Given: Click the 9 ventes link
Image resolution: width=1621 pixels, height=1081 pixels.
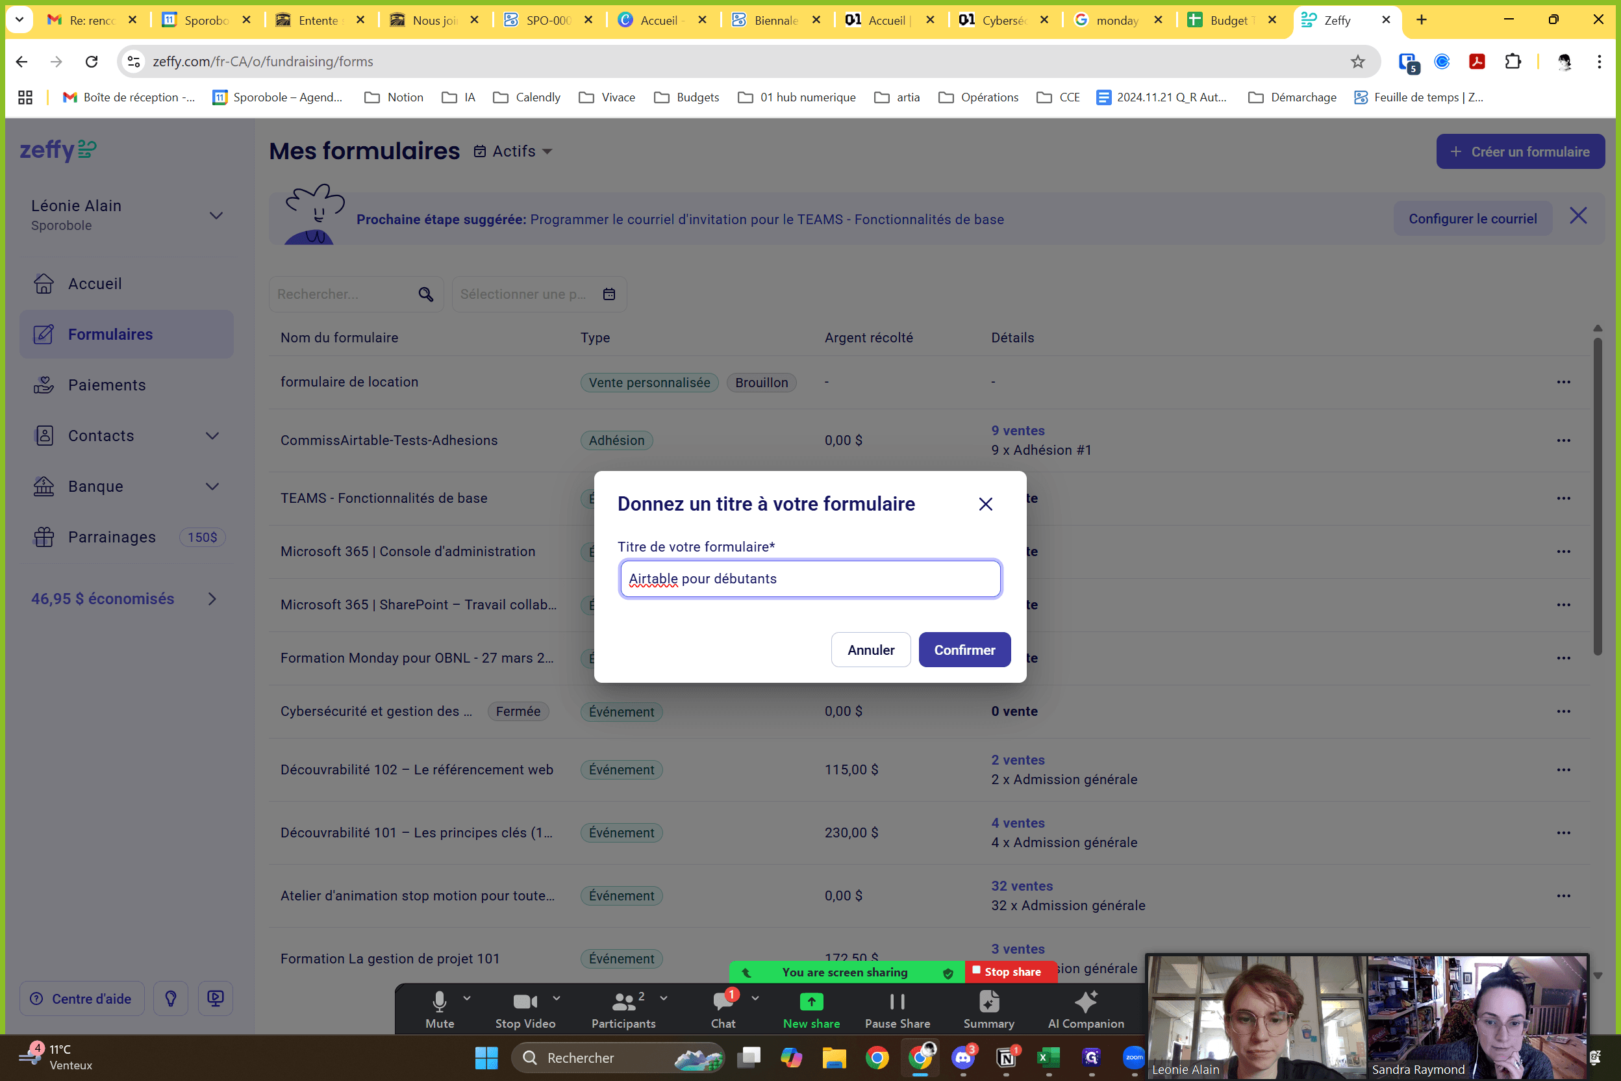Looking at the screenshot, I should coord(1017,430).
